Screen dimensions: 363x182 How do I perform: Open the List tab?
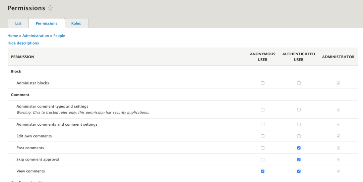click(x=18, y=23)
